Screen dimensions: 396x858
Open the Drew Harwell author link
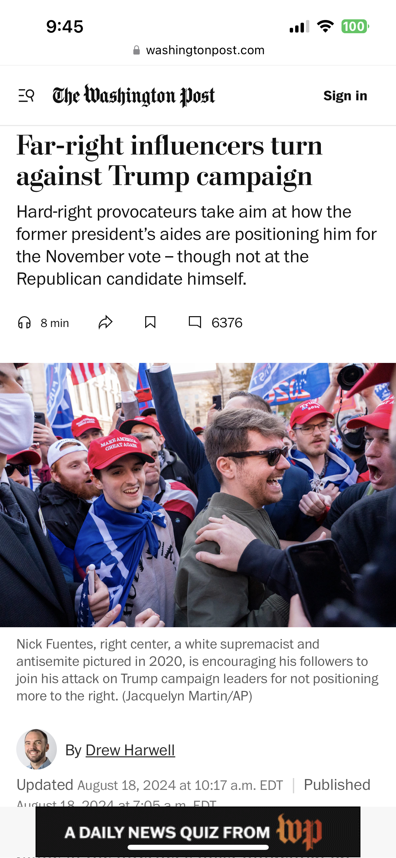(130, 750)
